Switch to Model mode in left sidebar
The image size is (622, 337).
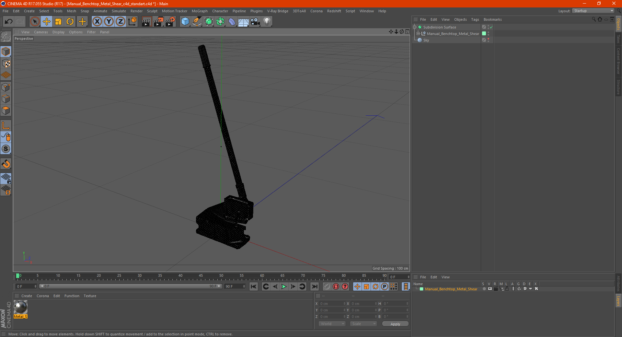coord(6,52)
